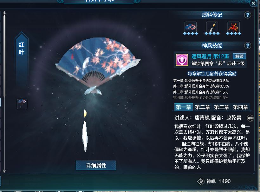The width and height of the screenshot is (260, 192).
Task: Select the fan thumbnail under 红叶 banner
Action: (22, 104)
